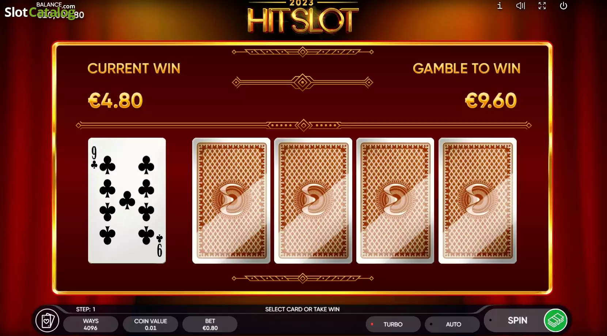Select the first face-down card
Viewport: 607px width, 336px height.
(231, 201)
